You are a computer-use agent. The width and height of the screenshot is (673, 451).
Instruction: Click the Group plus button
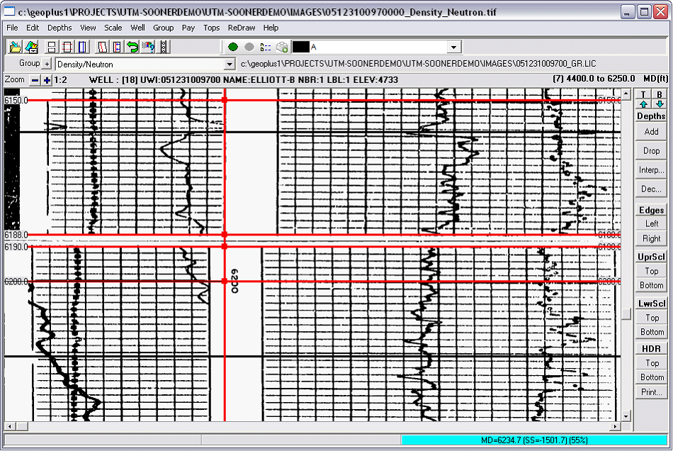47,64
